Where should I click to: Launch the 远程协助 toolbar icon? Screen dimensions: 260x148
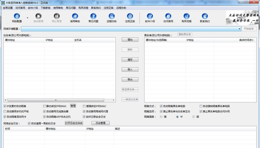point(112,16)
